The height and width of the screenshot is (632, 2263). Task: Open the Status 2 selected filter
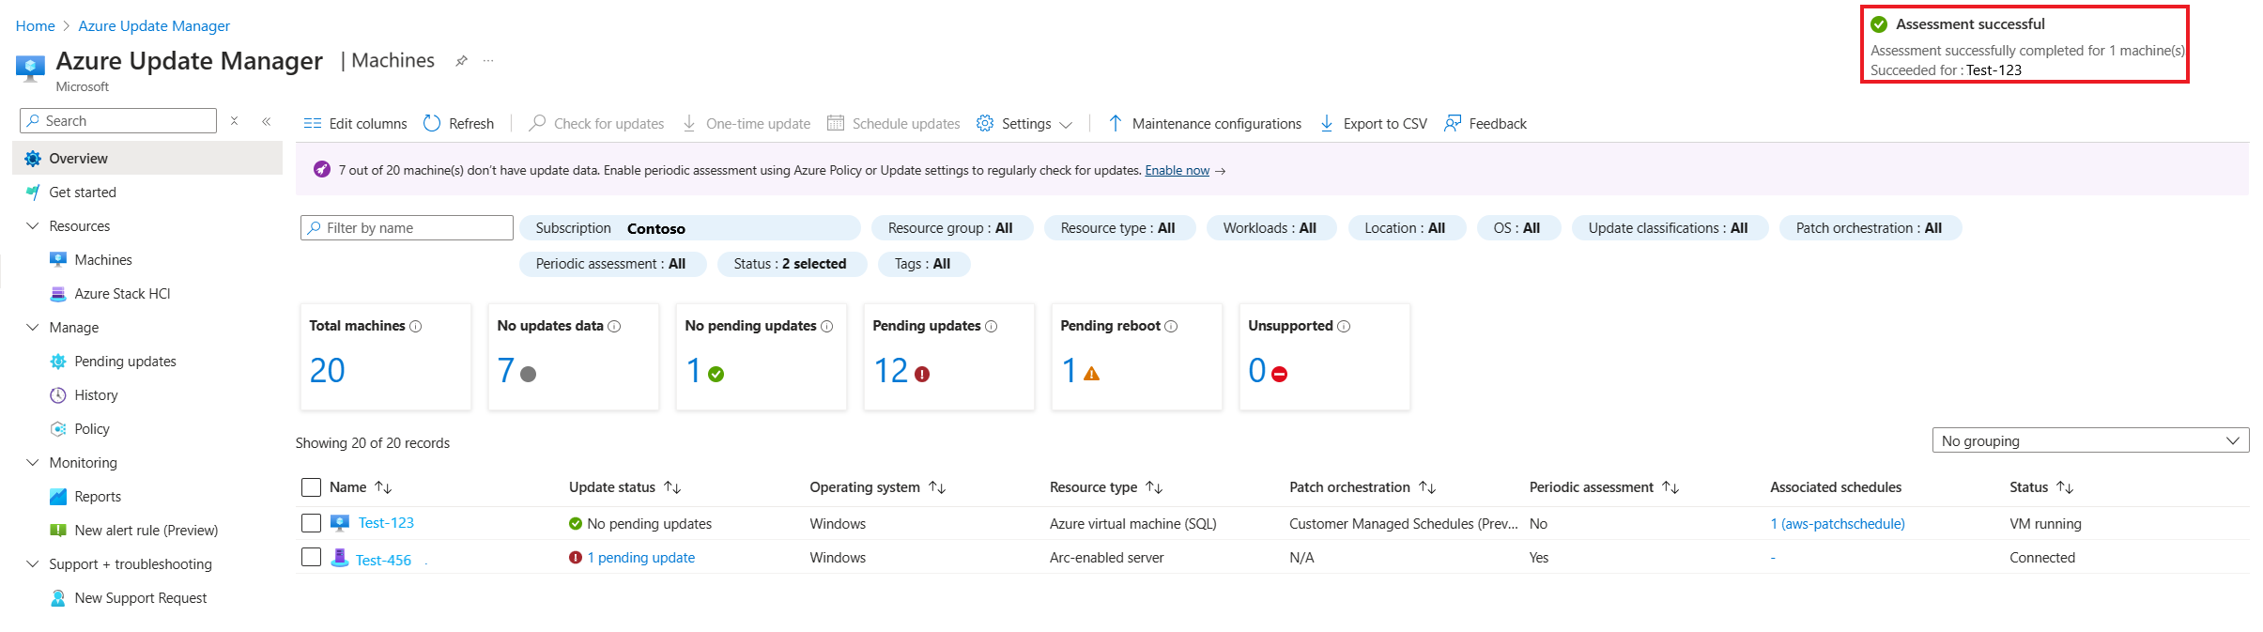(x=791, y=265)
